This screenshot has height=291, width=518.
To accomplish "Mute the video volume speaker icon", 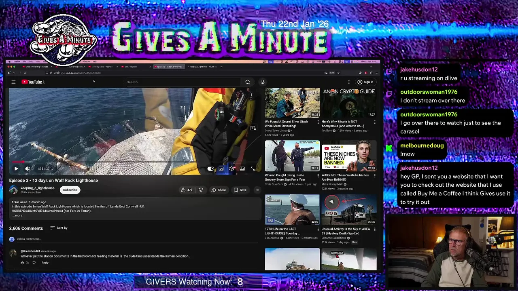I will click(28, 169).
